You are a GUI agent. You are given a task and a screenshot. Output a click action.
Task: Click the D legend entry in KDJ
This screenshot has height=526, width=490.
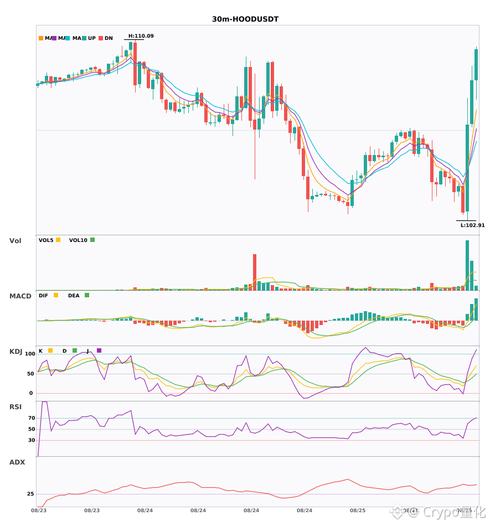[x=70, y=351]
